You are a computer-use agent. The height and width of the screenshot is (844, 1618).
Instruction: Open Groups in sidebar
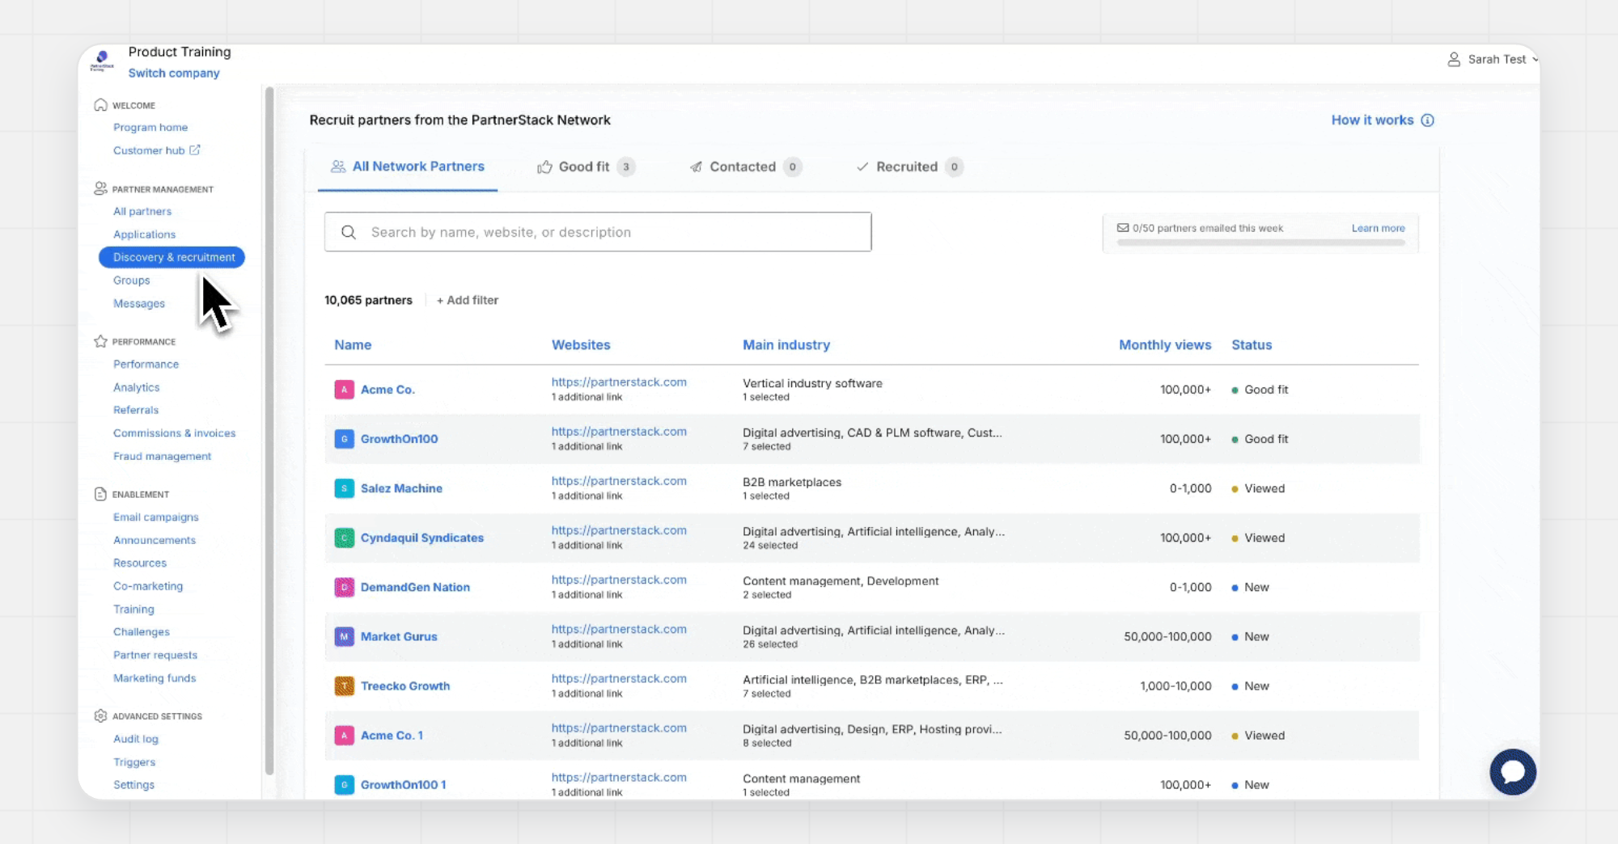pos(131,281)
